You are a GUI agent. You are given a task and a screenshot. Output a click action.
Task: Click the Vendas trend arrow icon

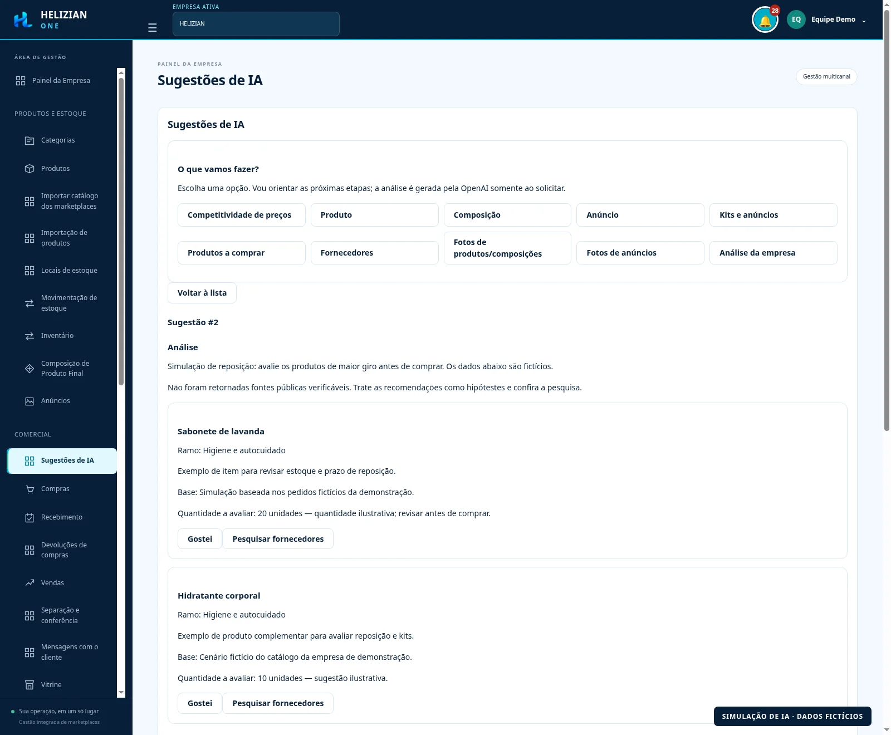(x=30, y=583)
